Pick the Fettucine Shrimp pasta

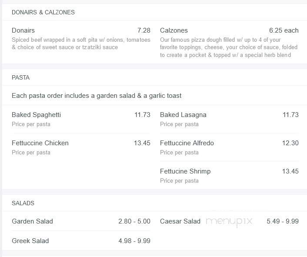[x=185, y=171]
